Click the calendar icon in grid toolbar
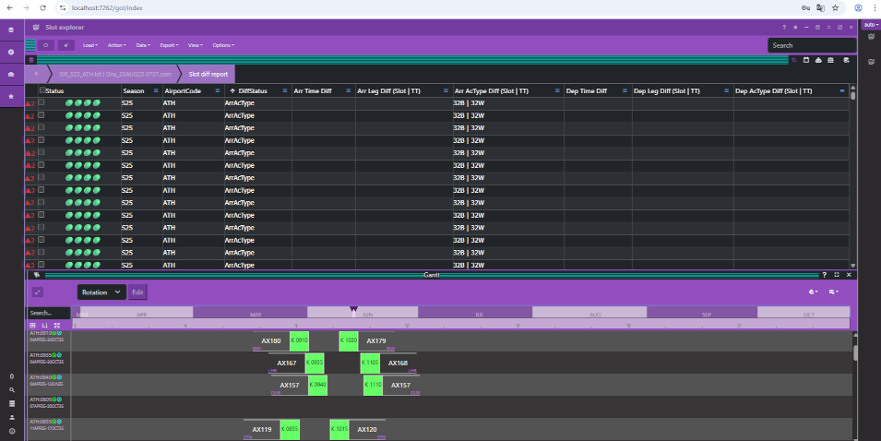881x441 pixels. click(806, 60)
